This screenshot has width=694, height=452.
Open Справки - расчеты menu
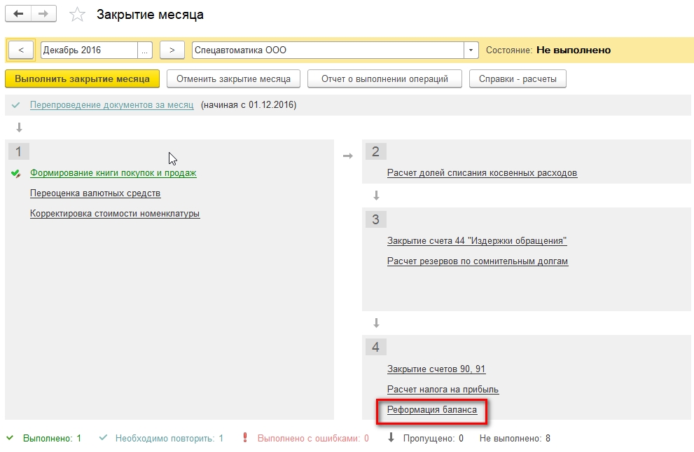518,78
